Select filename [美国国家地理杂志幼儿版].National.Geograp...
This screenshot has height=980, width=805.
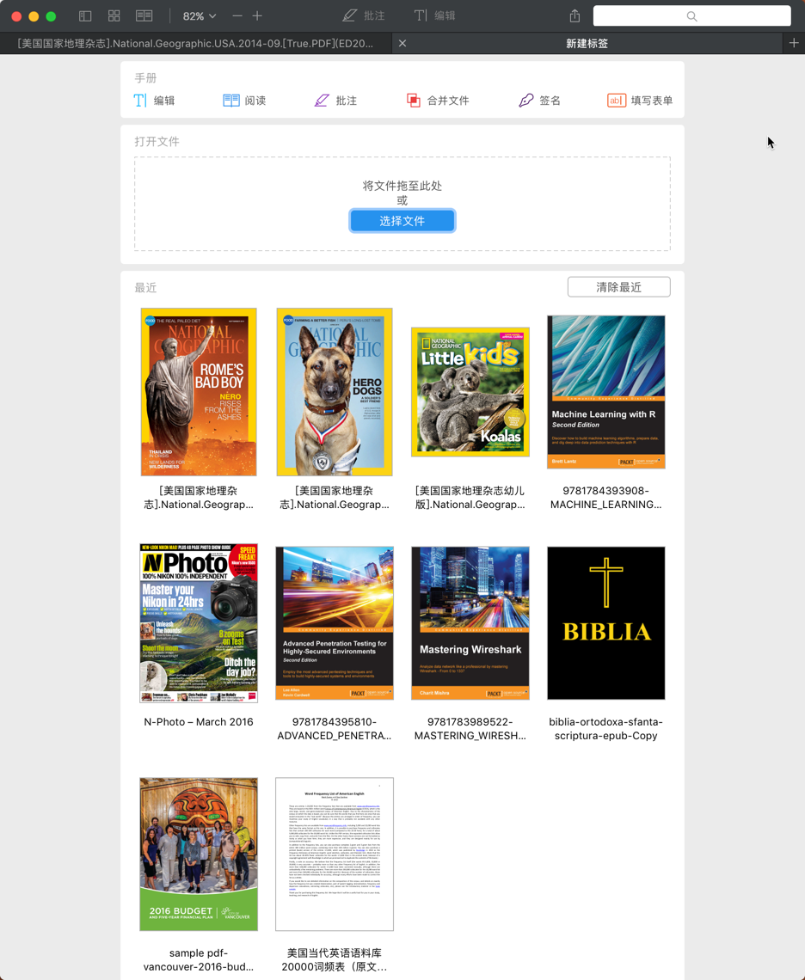coord(470,498)
